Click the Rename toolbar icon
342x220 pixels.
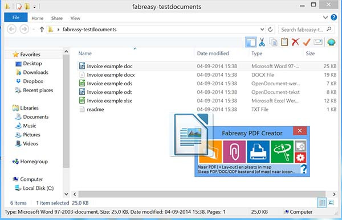click(x=318, y=41)
